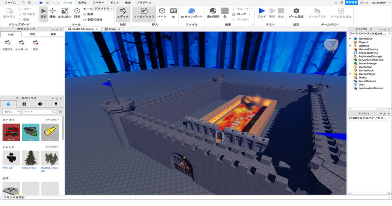The width and height of the screenshot is (392, 206).
Task: Select the fire truck category thumbnail
Action: tap(11, 132)
